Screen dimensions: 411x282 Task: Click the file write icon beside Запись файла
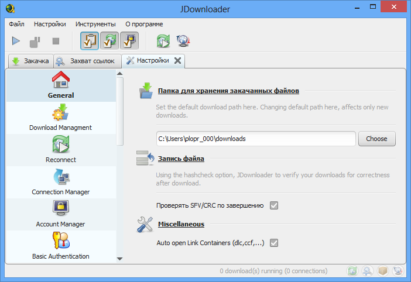[145, 158]
